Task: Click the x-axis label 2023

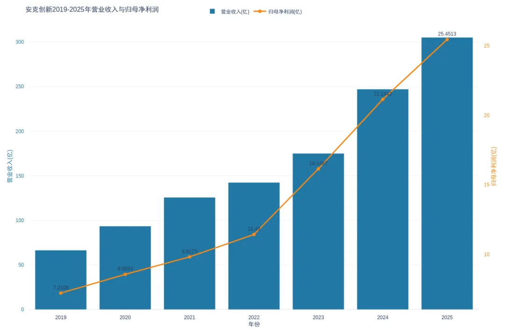Action: [318, 317]
